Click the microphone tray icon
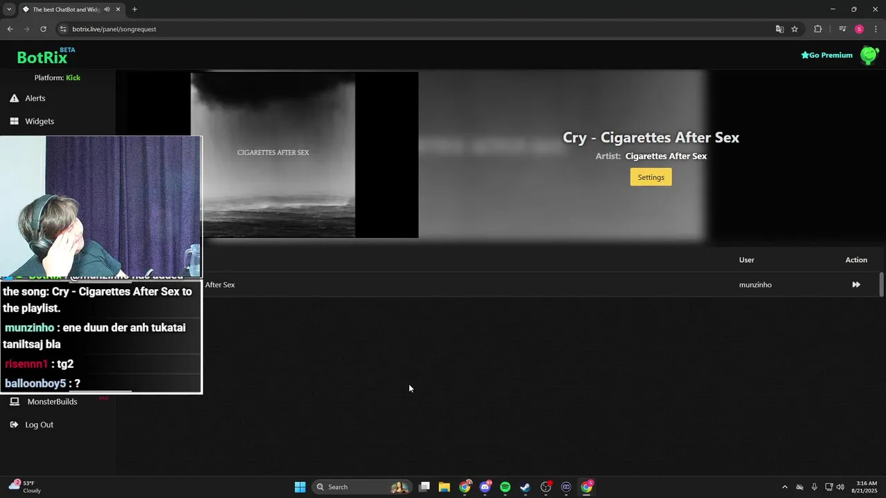 [814, 487]
